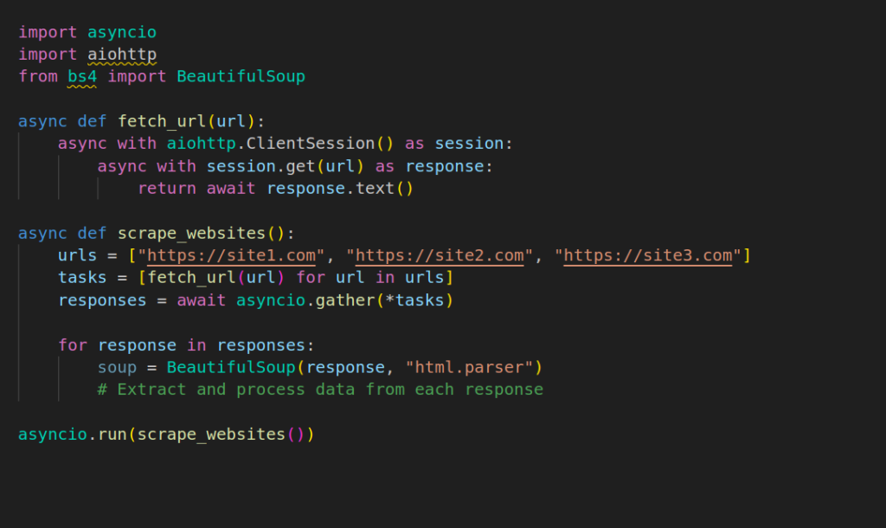Click asyncio on the first import line

point(122,32)
